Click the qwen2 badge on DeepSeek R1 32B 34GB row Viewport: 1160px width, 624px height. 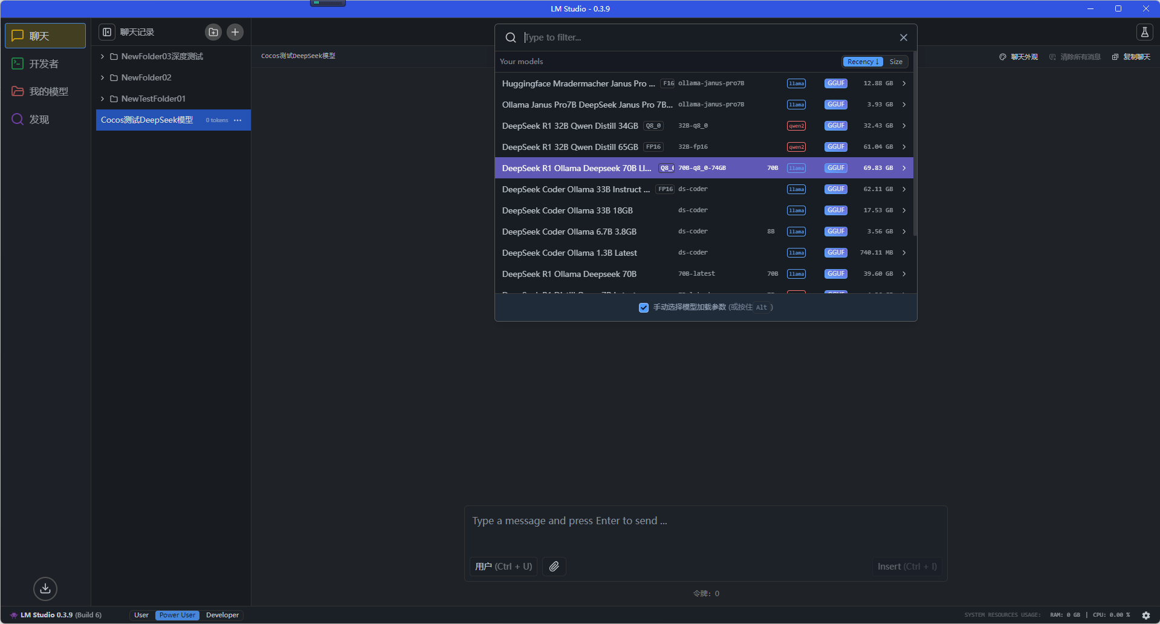click(x=796, y=126)
